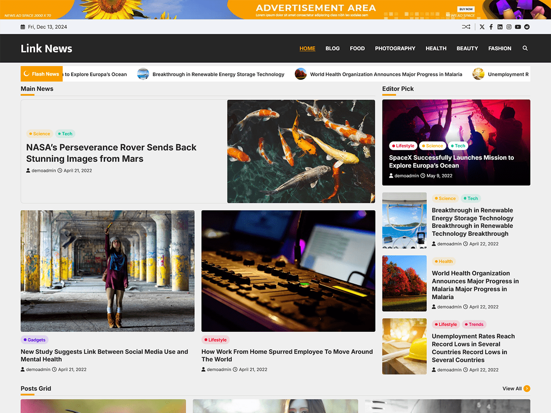
Task: Open the PHOTOGRAPHY navigation item
Action: [x=395, y=48]
